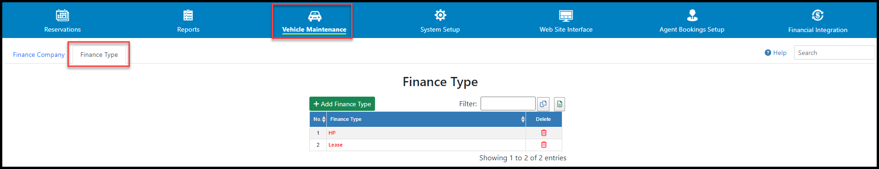The width and height of the screenshot is (879, 169).
Task: Export the table using the spreadsheet icon
Action: [559, 104]
